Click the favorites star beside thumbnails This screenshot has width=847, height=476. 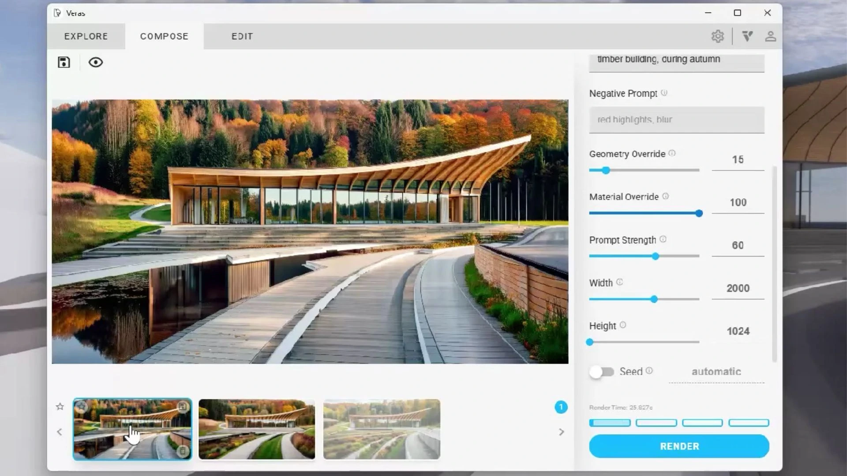click(x=60, y=406)
